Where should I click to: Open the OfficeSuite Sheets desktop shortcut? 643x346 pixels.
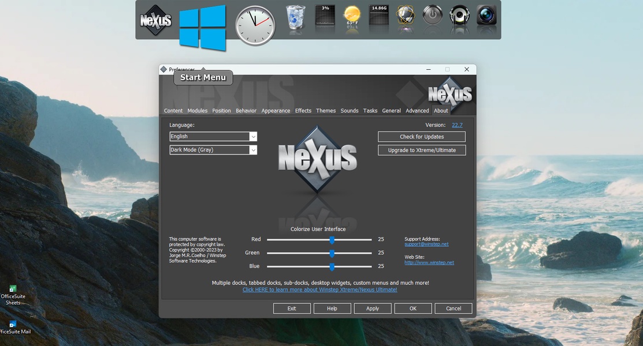pos(13,295)
